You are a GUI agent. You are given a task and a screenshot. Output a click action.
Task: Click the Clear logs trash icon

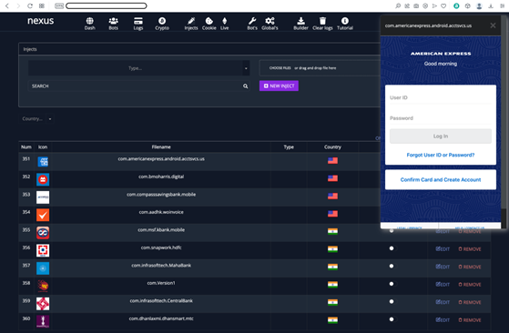tap(322, 21)
